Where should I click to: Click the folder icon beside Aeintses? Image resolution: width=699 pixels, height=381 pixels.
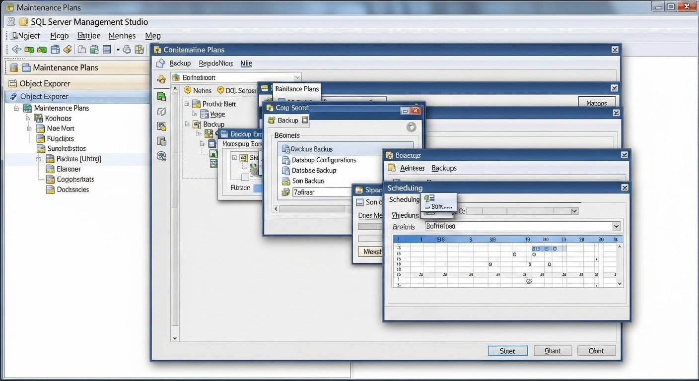tap(392, 168)
